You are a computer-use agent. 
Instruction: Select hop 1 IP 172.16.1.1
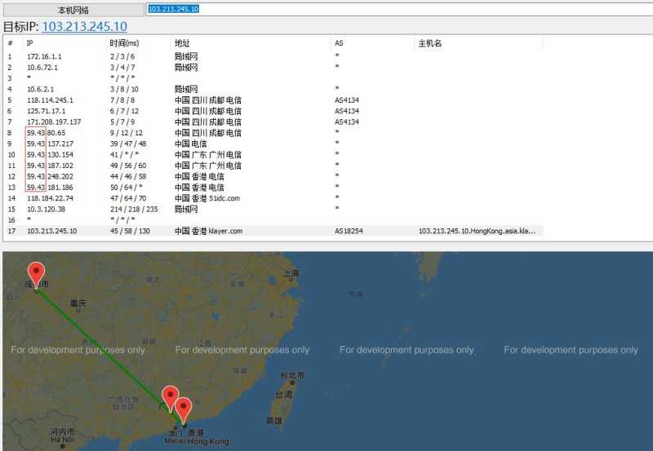(x=44, y=56)
